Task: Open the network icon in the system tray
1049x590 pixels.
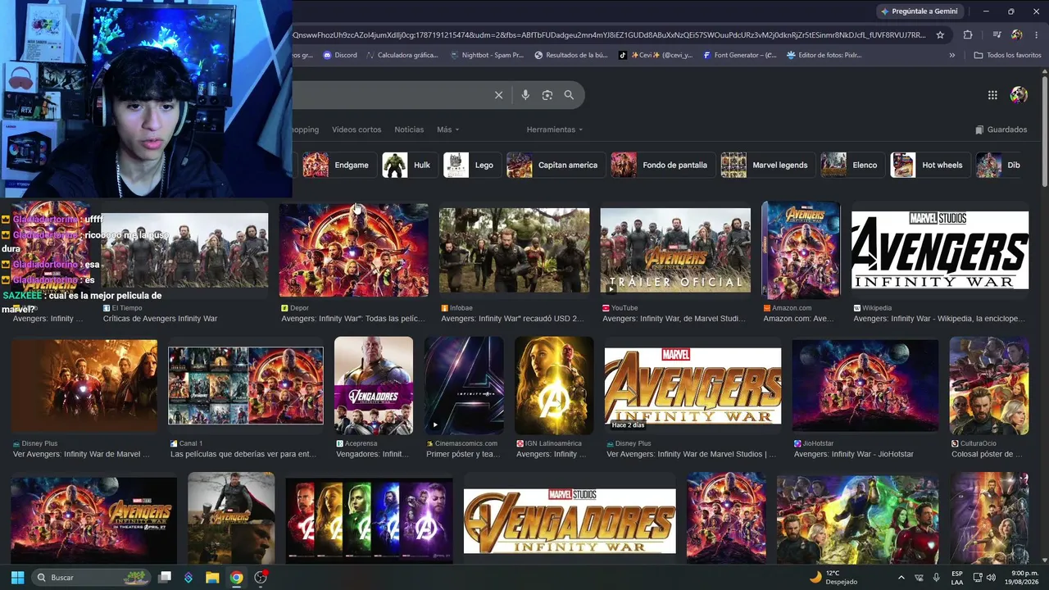Action: tap(976, 577)
